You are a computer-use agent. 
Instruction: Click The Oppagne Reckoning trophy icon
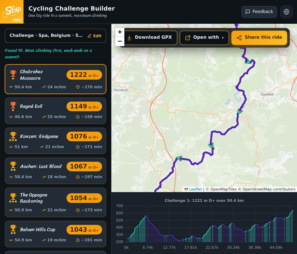point(13,198)
